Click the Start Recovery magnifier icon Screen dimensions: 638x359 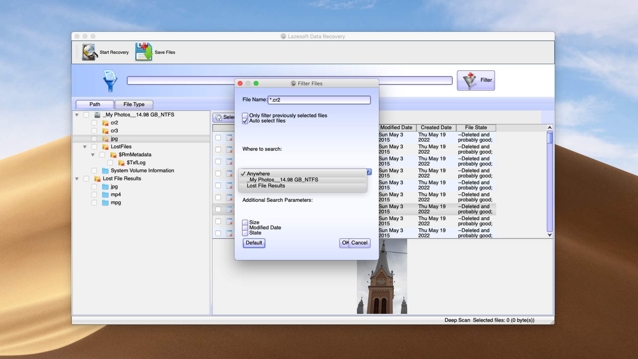90,52
